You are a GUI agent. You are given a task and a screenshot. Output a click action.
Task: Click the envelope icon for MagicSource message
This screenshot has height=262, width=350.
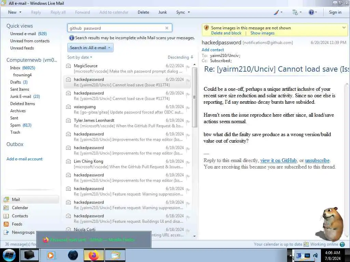[68, 66]
